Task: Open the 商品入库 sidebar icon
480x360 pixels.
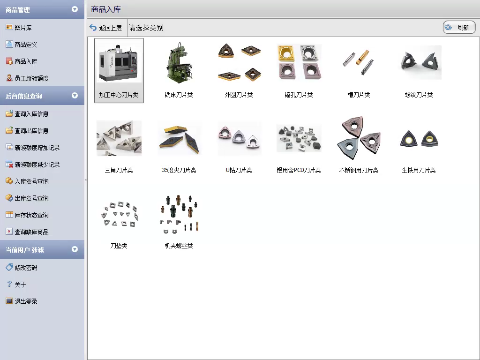Action: 9,61
